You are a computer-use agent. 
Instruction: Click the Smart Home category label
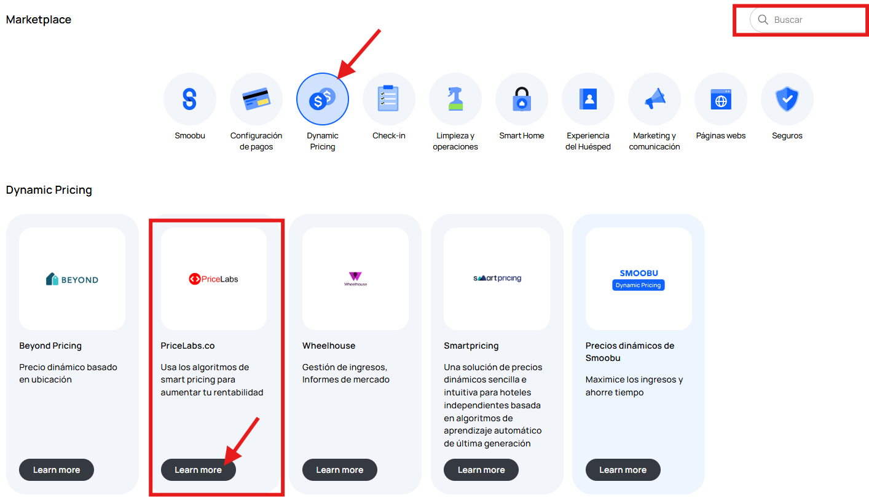click(x=522, y=136)
